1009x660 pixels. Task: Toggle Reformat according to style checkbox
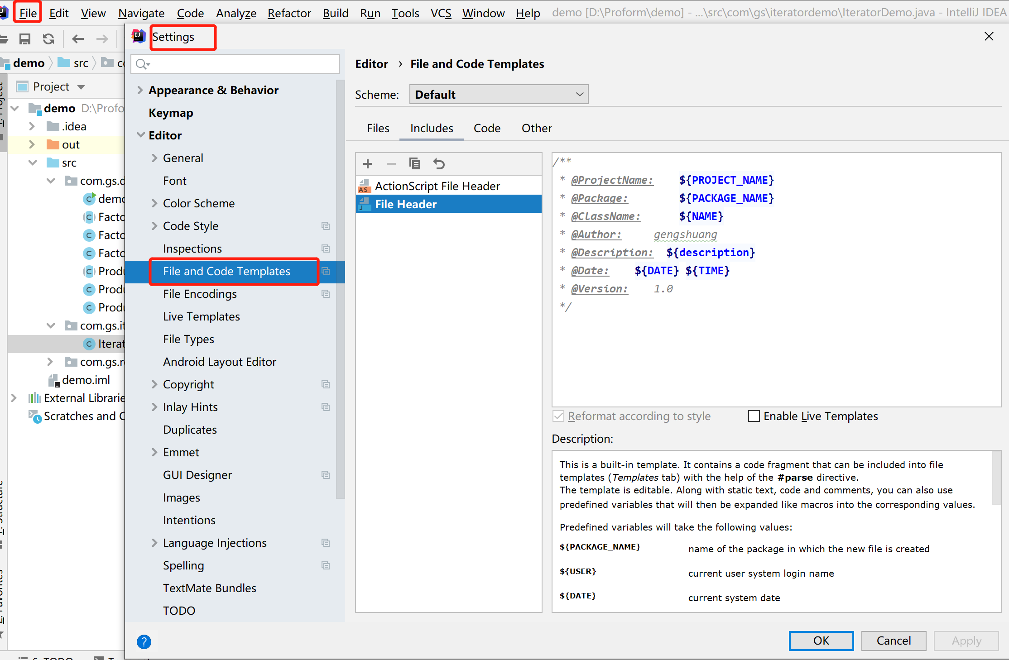559,416
